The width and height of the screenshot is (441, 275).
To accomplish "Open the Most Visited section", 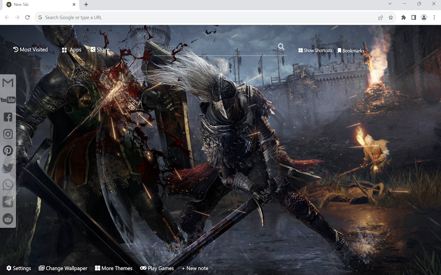I will pos(30,49).
